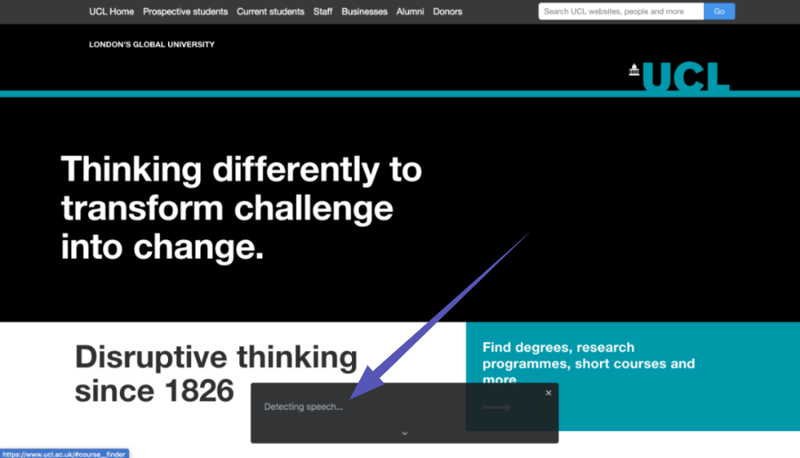Close the Detecting speech popup
The height and width of the screenshot is (458, 800).
tap(548, 393)
